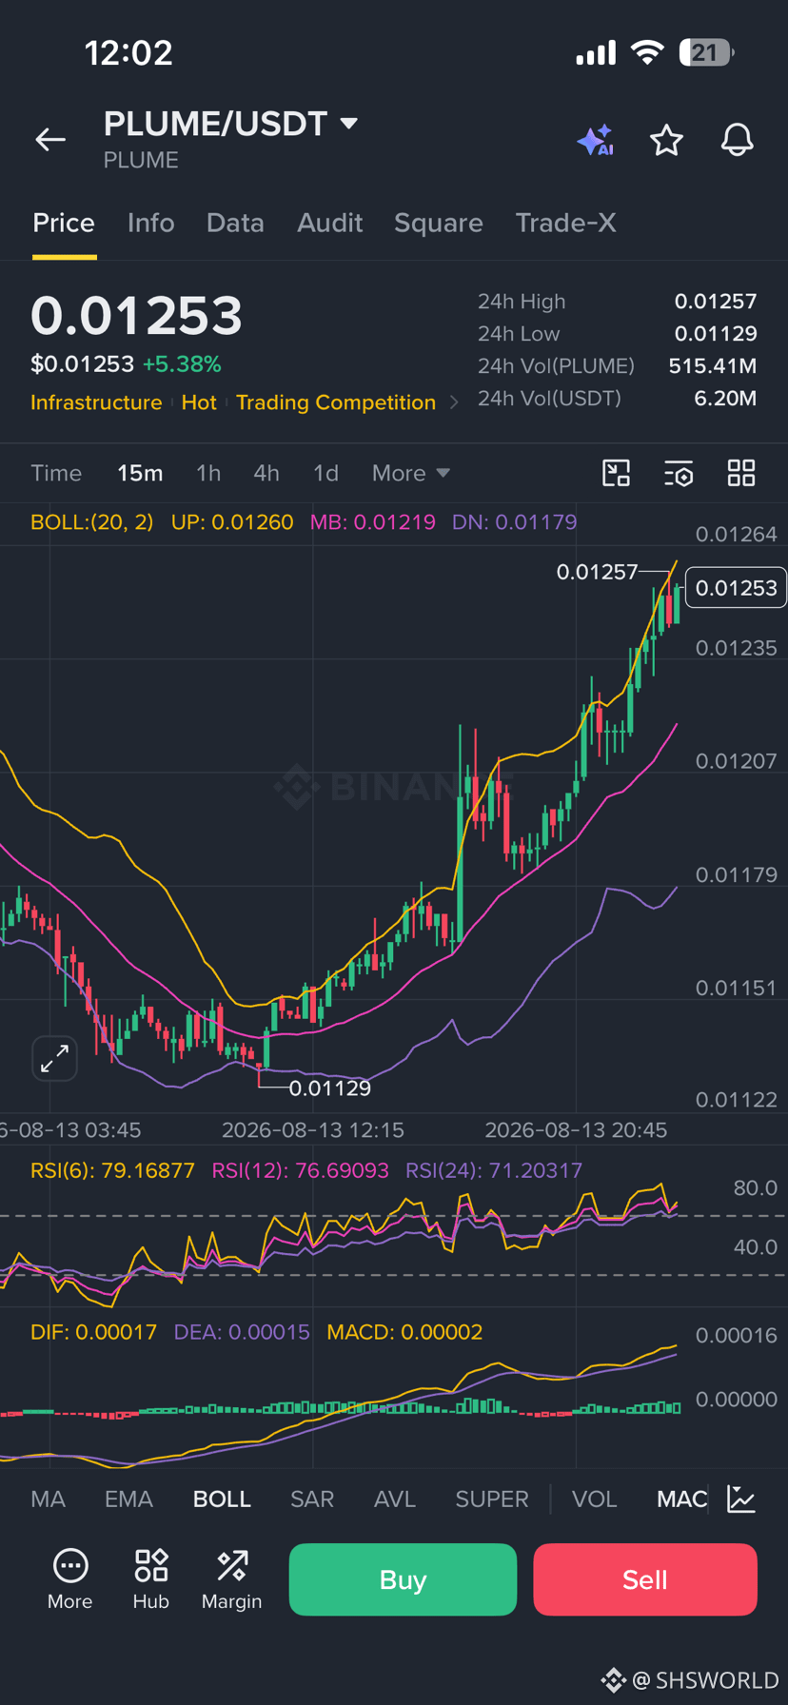The width and height of the screenshot is (788, 1705).
Task: Tap the DIF: 0.00017 value
Action: (x=93, y=1332)
